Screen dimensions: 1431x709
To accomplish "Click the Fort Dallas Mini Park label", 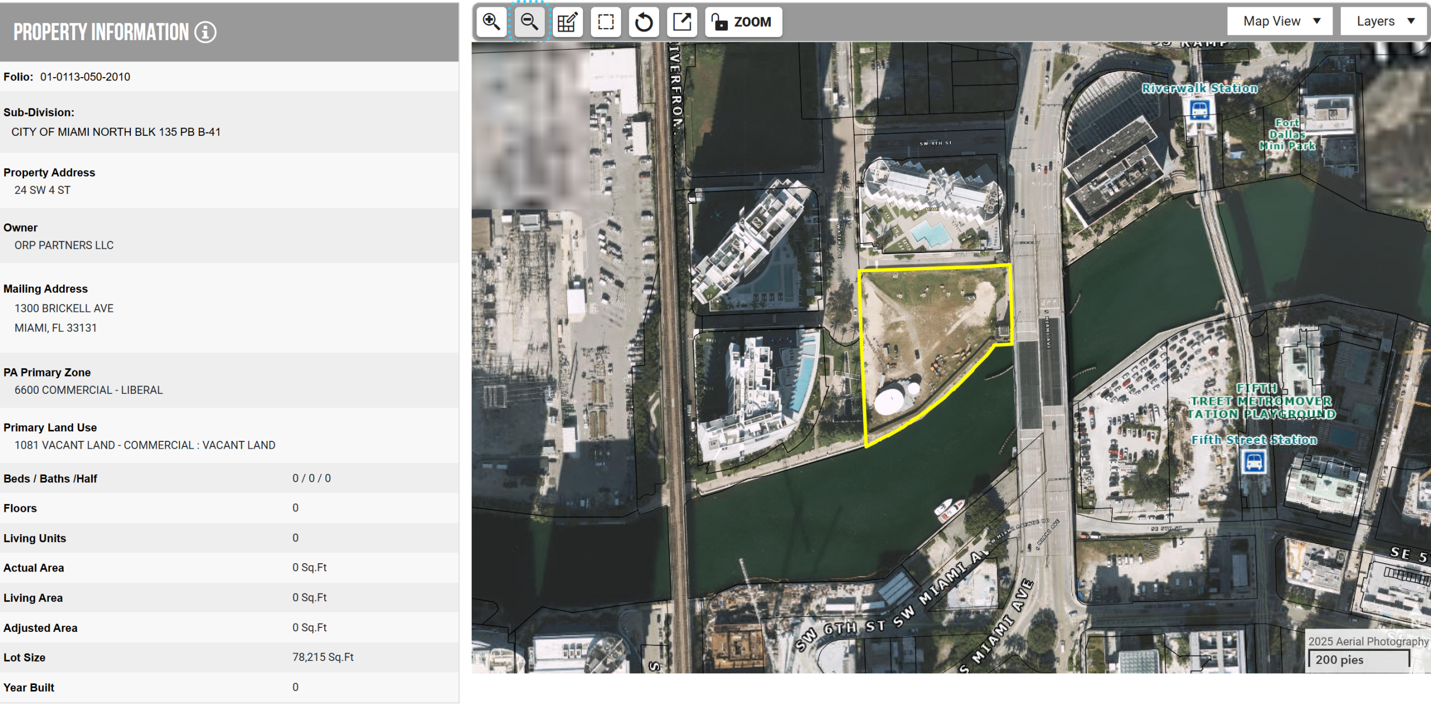I will point(1287,135).
